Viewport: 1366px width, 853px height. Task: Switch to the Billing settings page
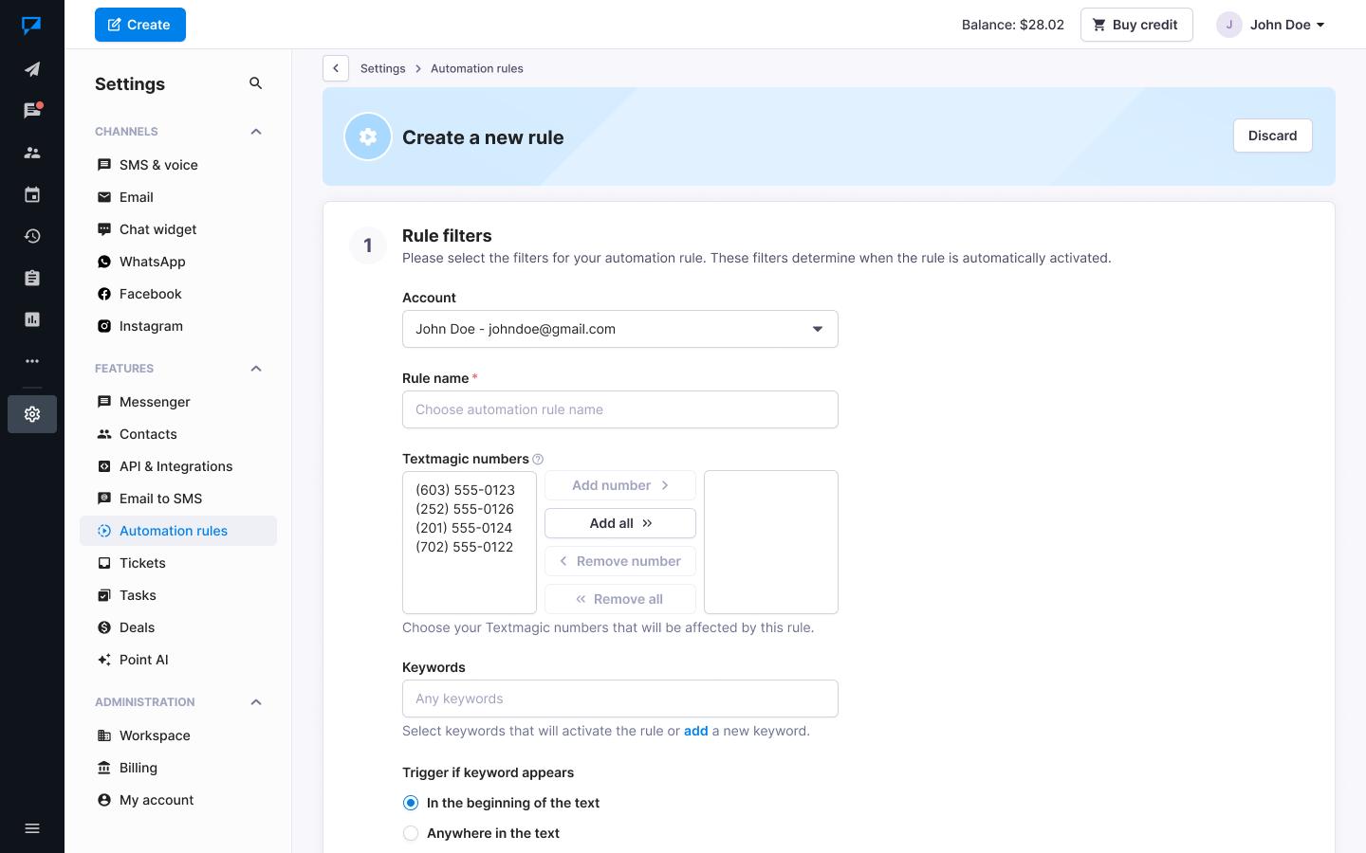[x=138, y=768]
